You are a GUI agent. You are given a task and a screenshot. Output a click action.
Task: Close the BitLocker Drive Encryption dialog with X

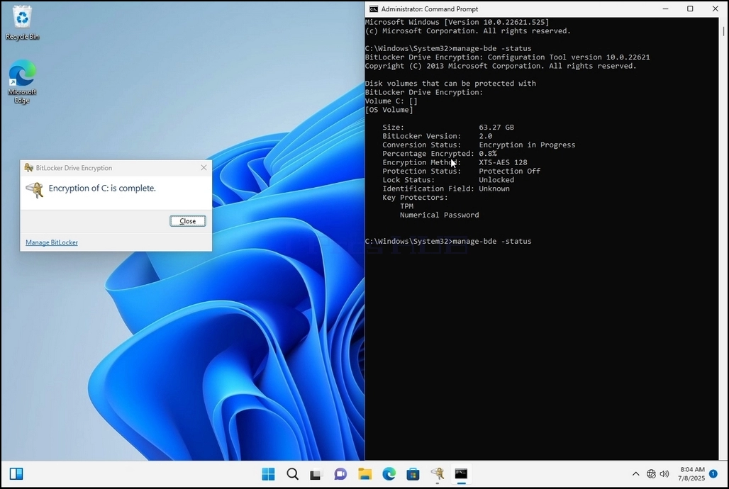pyautogui.click(x=204, y=168)
